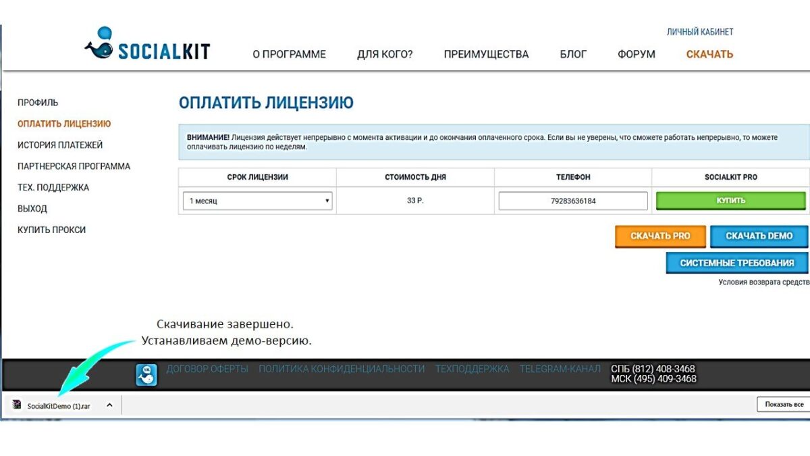Screen dimensions: 810x456
Task: Click the 'МСК (495) 409-3468' phone number
Action: click(x=653, y=379)
